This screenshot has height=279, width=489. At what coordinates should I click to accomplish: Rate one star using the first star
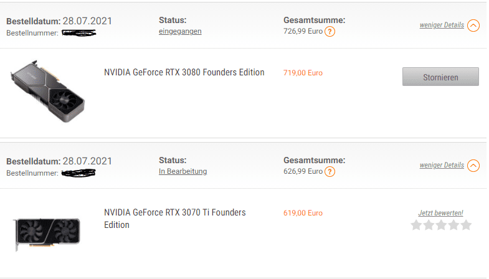tap(417, 225)
